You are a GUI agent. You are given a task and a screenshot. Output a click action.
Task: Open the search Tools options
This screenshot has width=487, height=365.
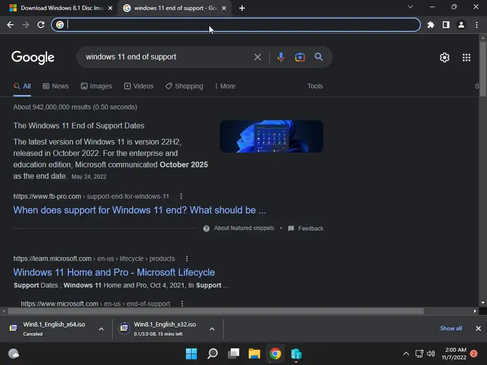[x=315, y=86]
